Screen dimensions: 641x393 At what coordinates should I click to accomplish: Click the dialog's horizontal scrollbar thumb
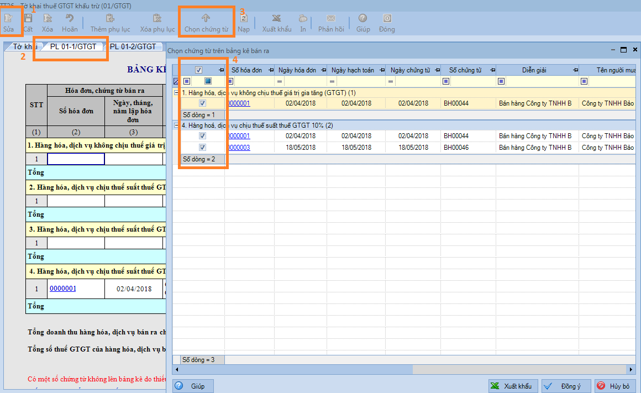tap(296, 369)
